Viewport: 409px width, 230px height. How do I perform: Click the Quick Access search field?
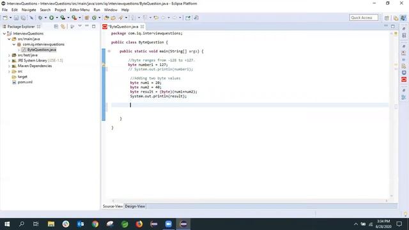coord(364,18)
